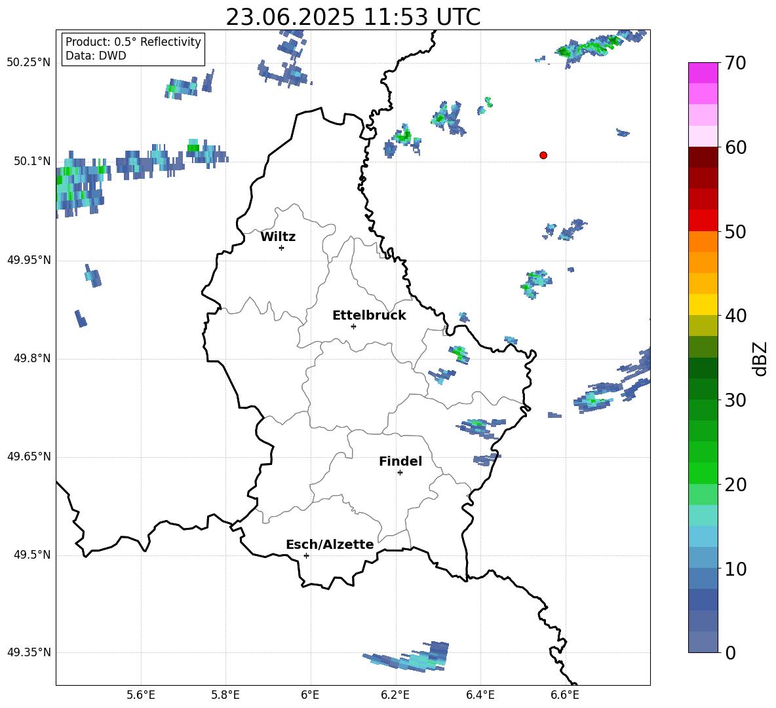The width and height of the screenshot is (776, 708).
Task: Click the Findel station label
Action: click(400, 461)
